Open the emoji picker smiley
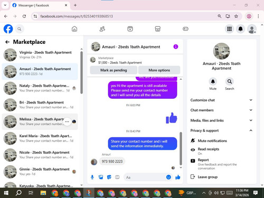The image size is (264, 198). [168, 177]
